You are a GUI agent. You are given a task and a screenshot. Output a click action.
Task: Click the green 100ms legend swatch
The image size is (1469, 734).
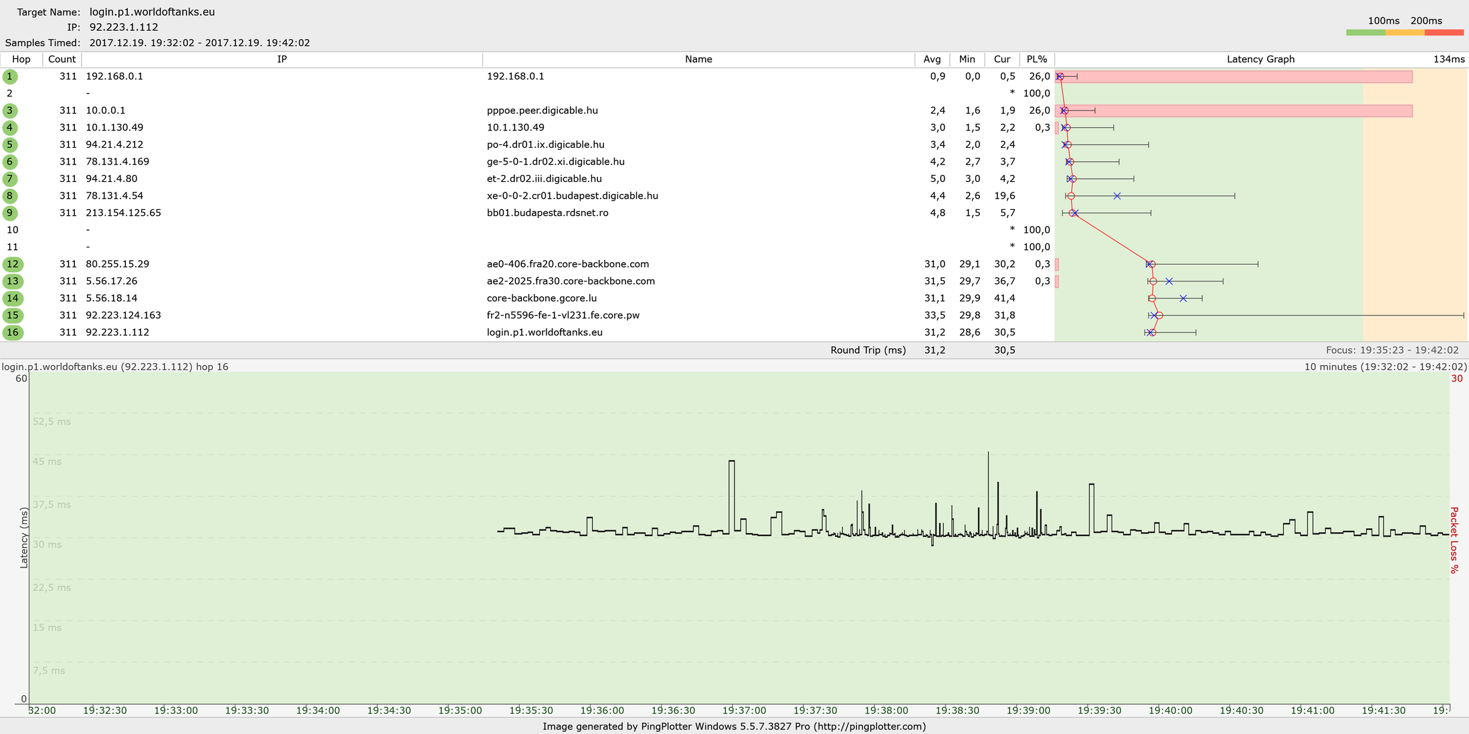1365,33
